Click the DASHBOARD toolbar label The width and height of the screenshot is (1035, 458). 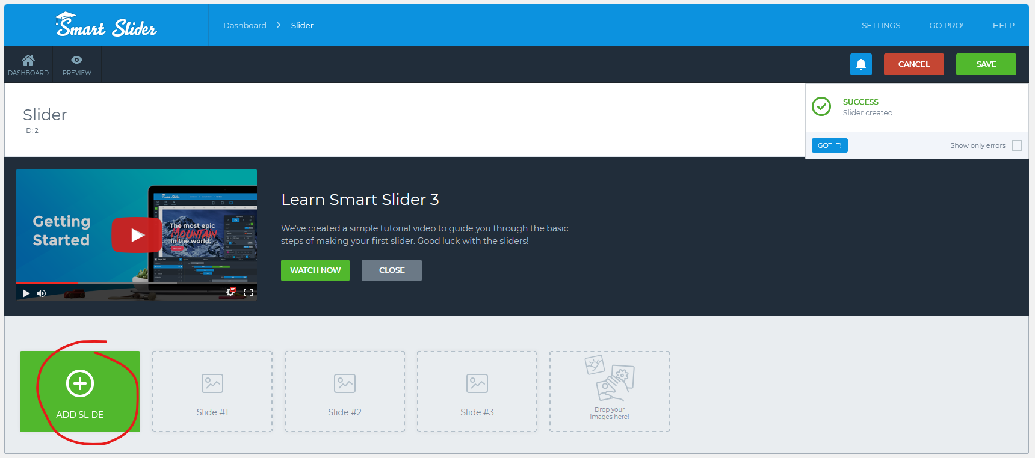(x=28, y=73)
